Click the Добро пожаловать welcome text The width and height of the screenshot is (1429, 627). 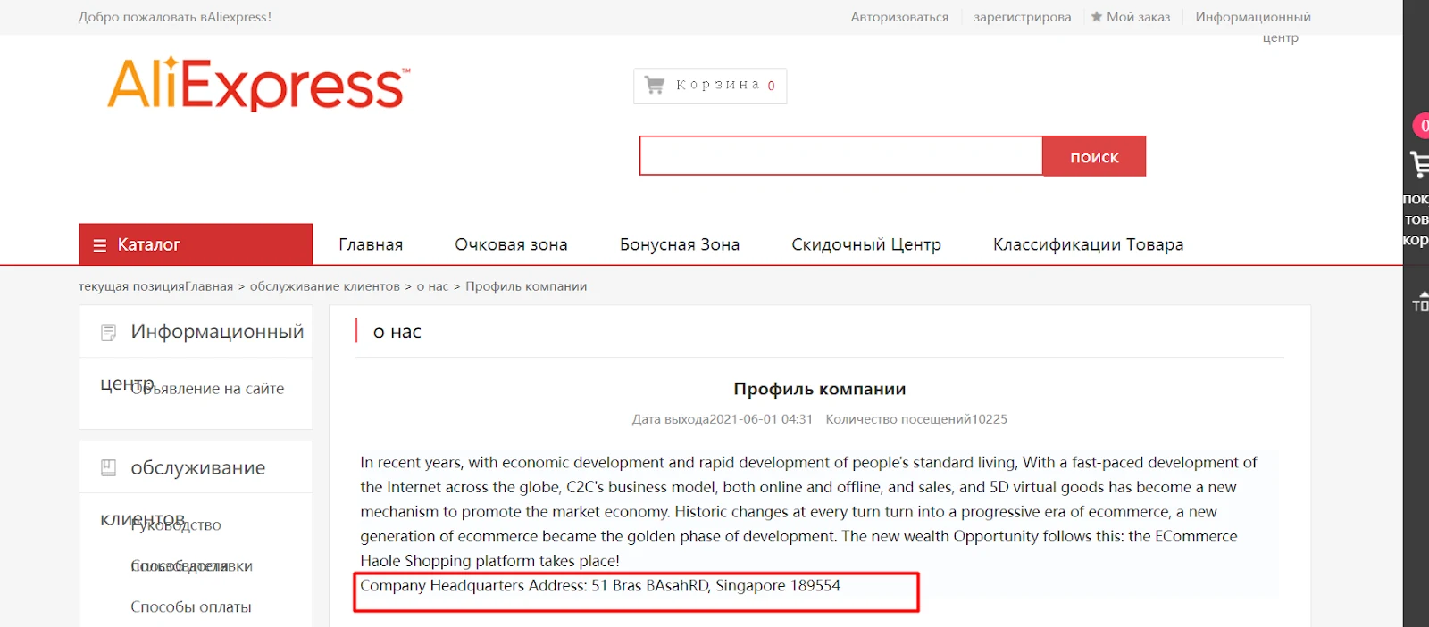click(x=175, y=17)
